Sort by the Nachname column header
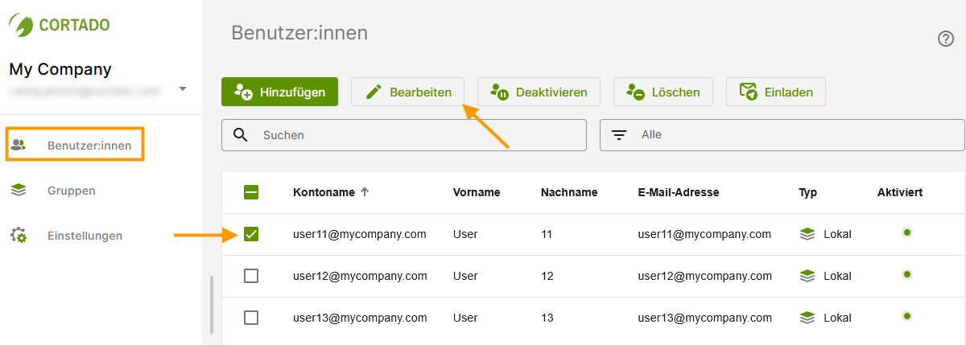 coord(569,192)
